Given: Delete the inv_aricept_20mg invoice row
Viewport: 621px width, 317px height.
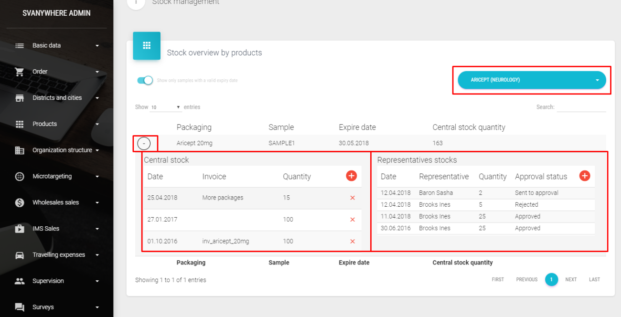Looking at the screenshot, I should (353, 242).
